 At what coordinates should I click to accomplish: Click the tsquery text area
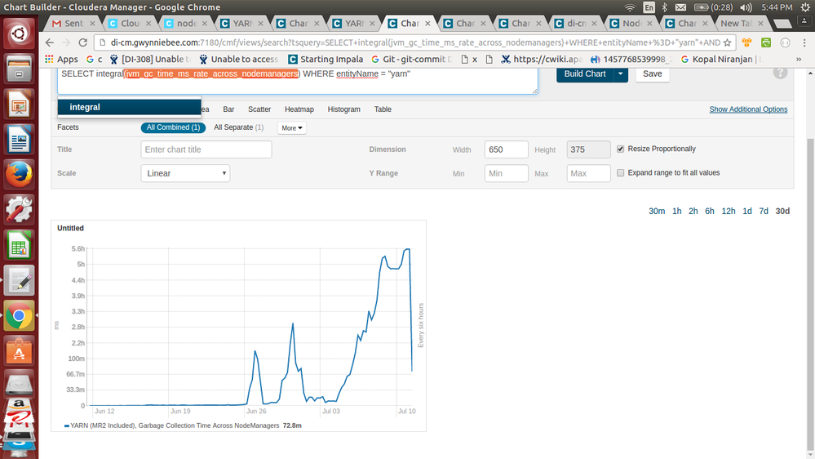[297, 81]
